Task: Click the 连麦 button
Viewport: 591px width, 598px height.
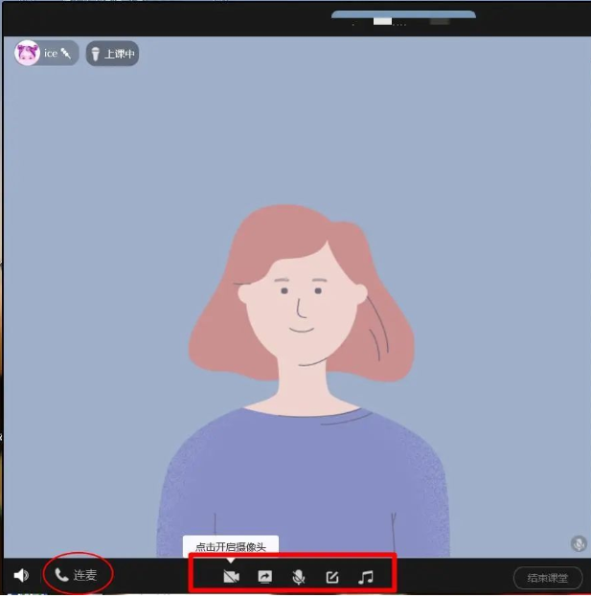Action: click(x=78, y=576)
